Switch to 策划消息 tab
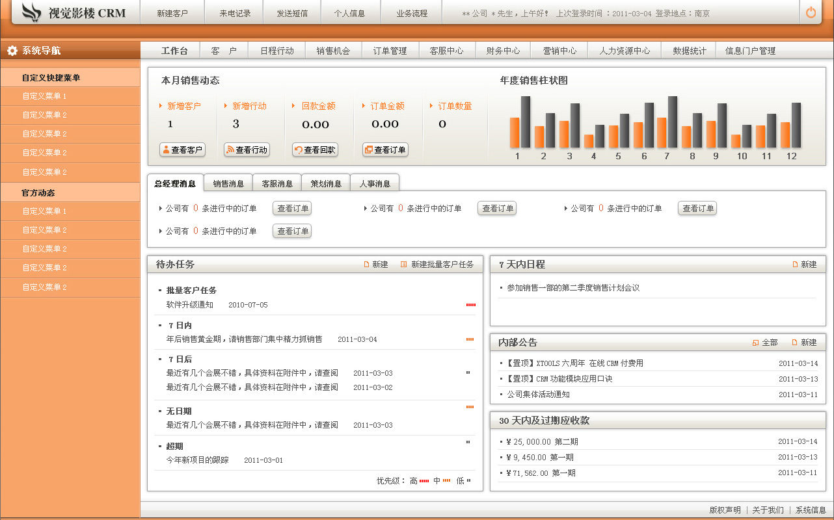The height and width of the screenshot is (520, 834). pyautogui.click(x=326, y=184)
